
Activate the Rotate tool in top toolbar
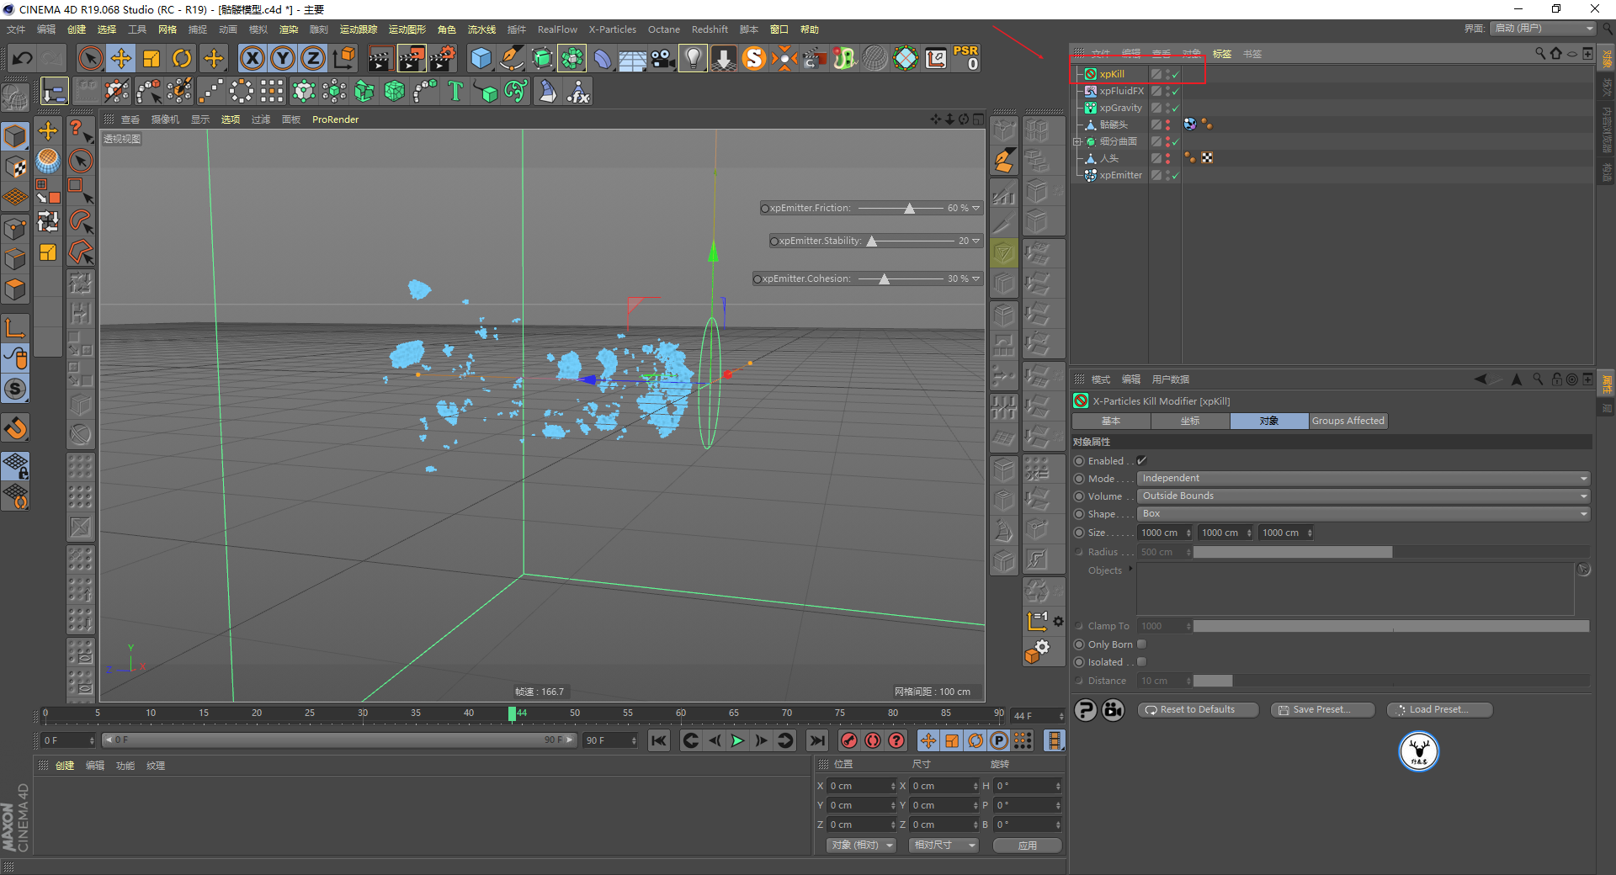tap(182, 58)
